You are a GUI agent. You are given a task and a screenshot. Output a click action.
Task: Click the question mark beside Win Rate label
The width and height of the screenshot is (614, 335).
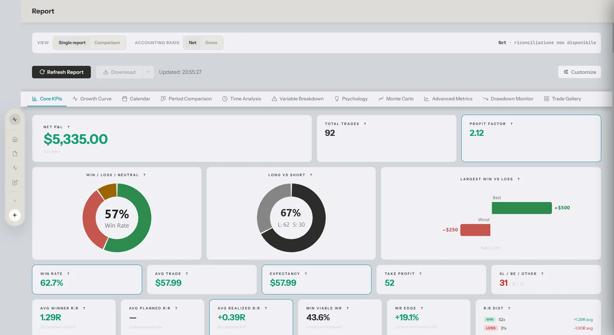click(68, 274)
